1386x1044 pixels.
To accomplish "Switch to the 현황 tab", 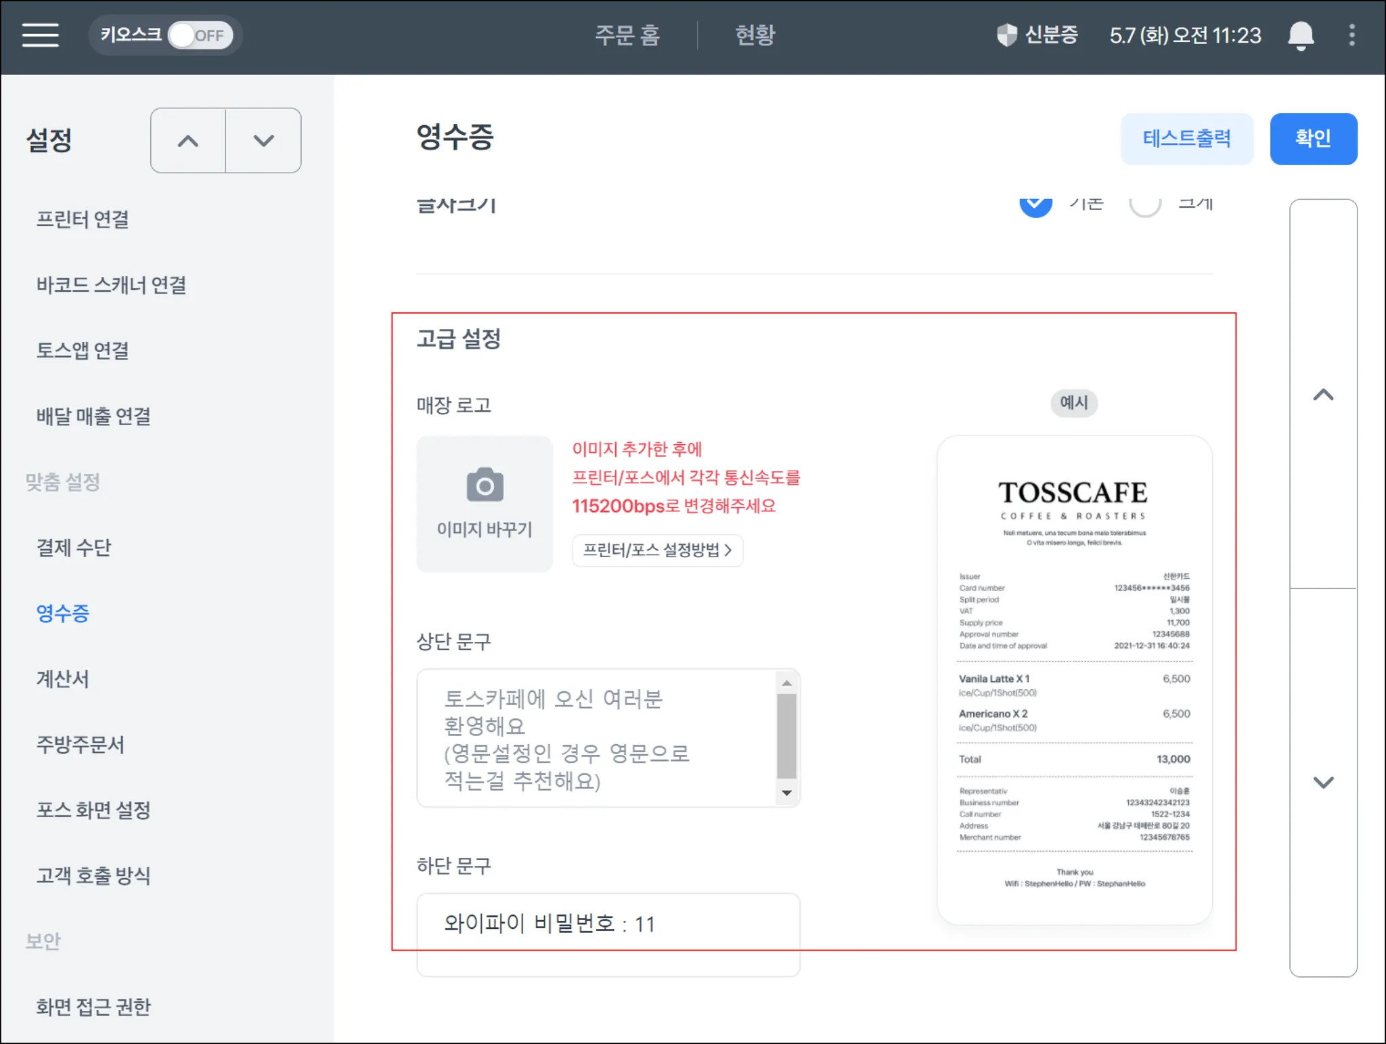I will point(755,35).
